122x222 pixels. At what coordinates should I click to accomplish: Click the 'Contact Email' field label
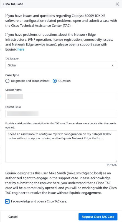pos(13,107)
